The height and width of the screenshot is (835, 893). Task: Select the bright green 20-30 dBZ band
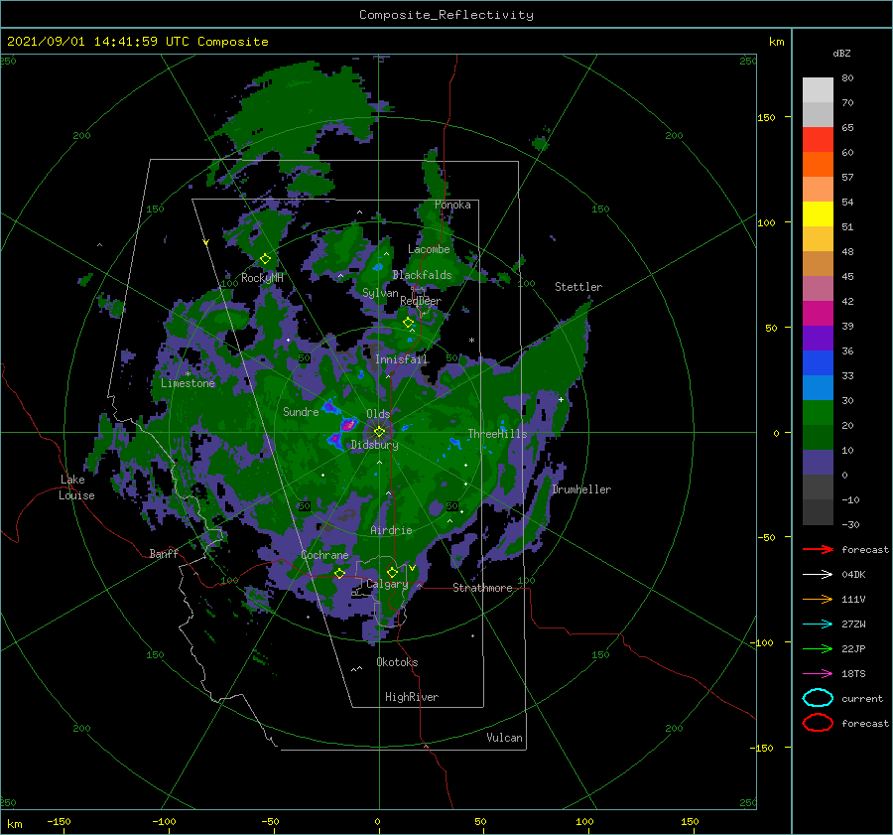coord(818,413)
